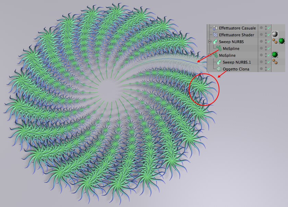Screen dimensions: 288x207
Task: Toggle render visibility dot for Effettuatore Shader
Action: click(266, 36)
